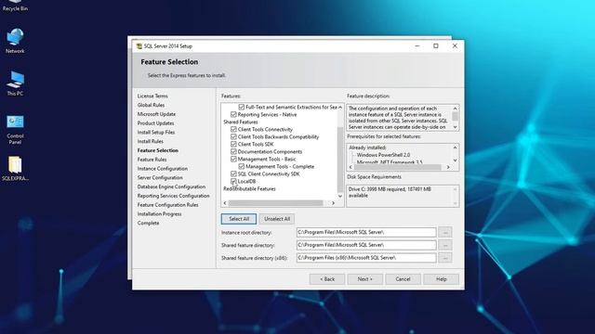Viewport: 595px width, 334px height.
Task: Click the Features horizontal scrollbar thumb
Action: [x=275, y=203]
